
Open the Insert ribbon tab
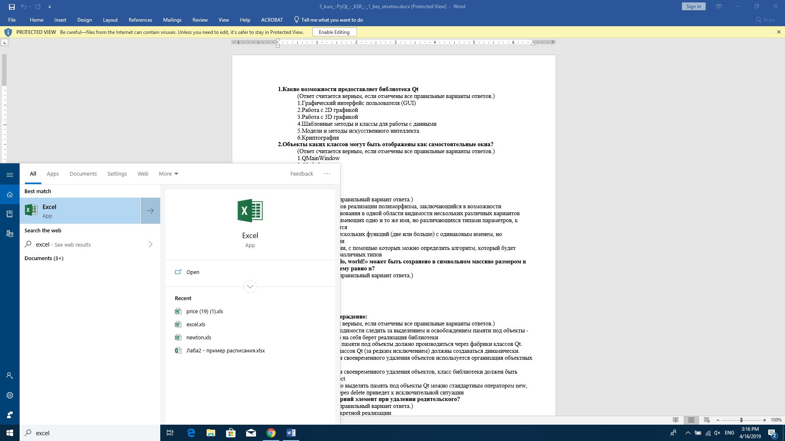[60, 20]
